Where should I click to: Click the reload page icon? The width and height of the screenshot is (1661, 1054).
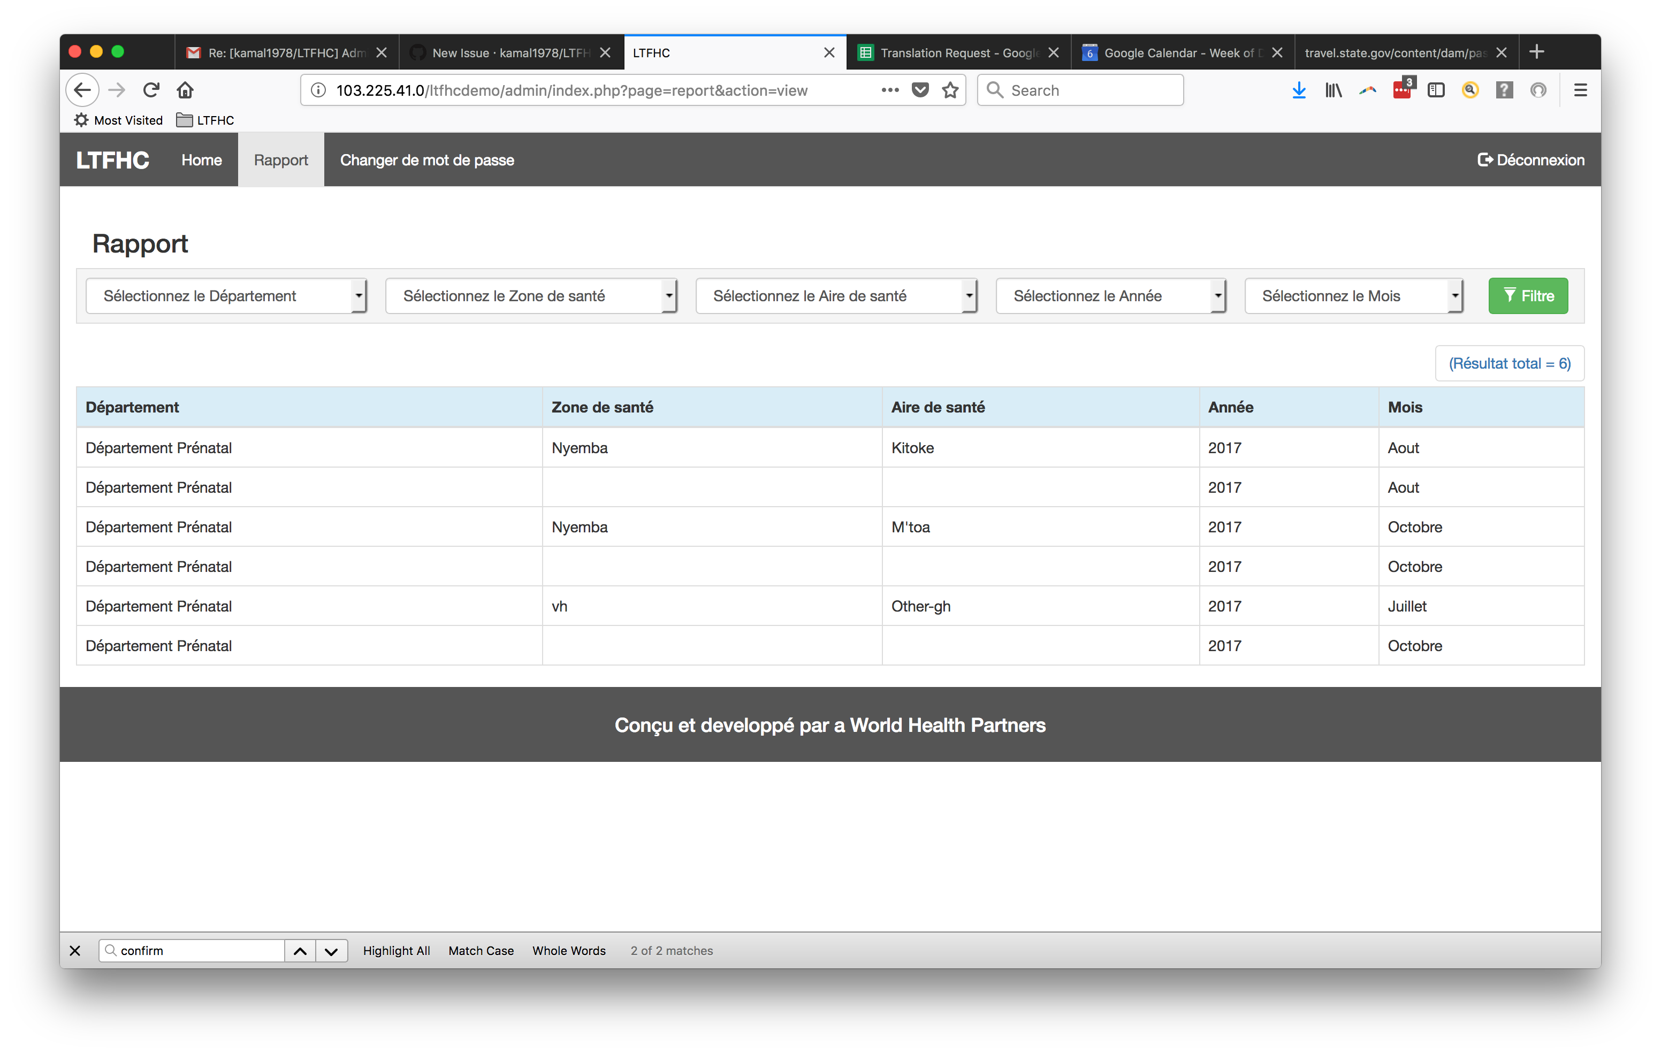point(151,90)
